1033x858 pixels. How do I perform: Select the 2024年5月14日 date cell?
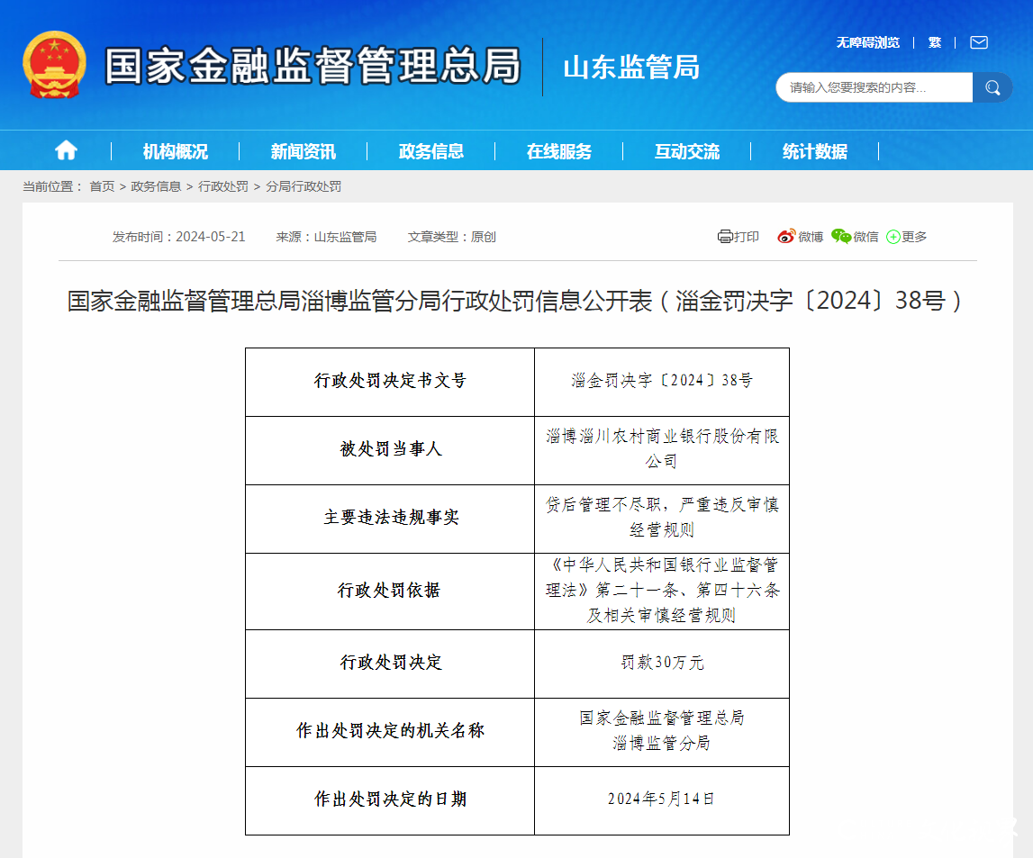(661, 800)
